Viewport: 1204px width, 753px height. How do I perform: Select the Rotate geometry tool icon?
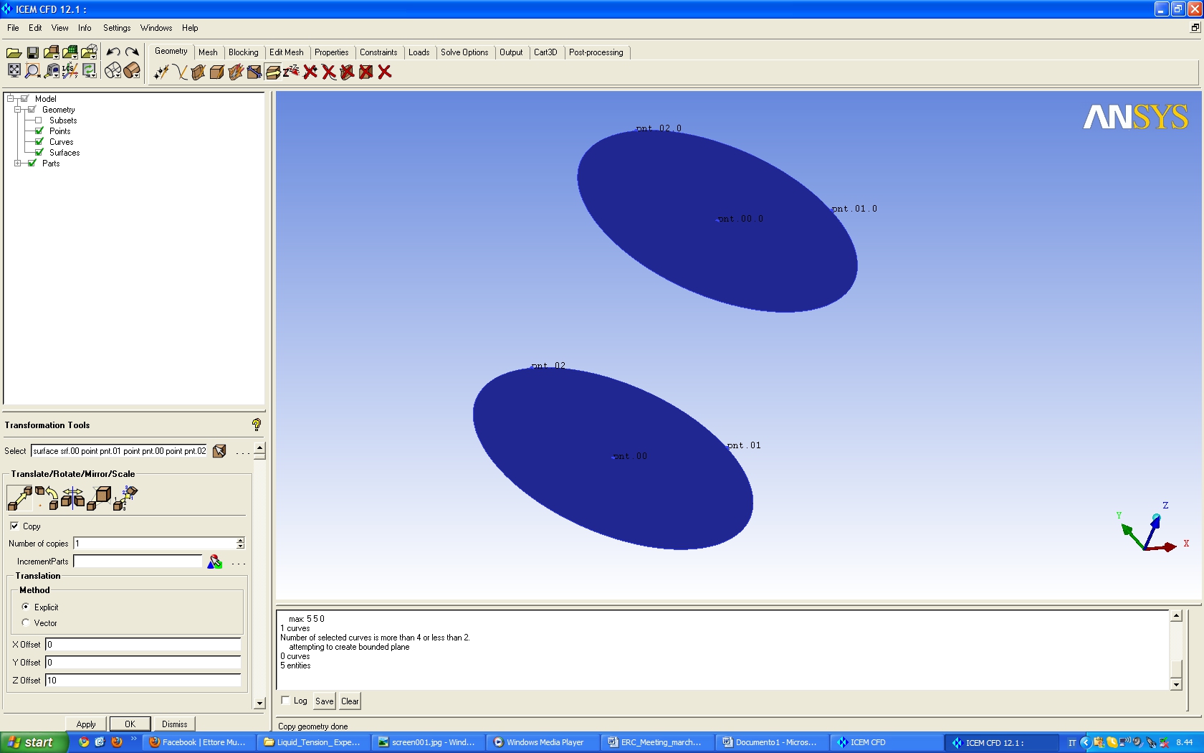(47, 497)
